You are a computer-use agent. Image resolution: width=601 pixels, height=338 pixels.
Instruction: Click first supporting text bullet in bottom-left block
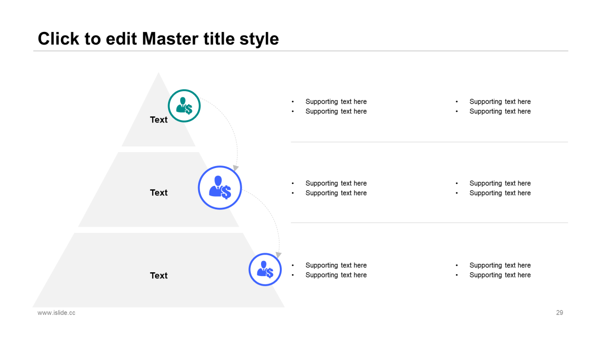(x=336, y=265)
